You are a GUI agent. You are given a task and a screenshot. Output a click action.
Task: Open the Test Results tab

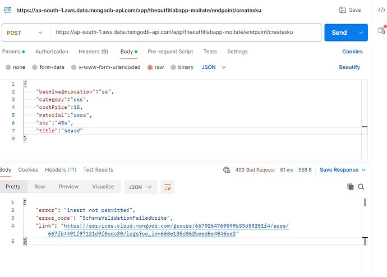98,170
